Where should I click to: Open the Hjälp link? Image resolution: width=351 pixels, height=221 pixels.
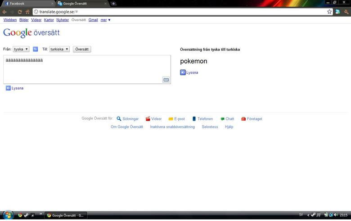click(x=229, y=127)
